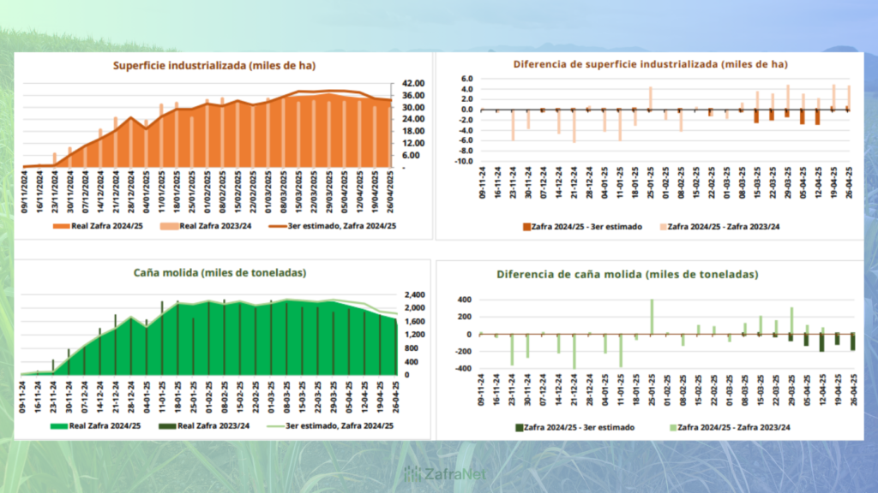
Task: Click Diferencia de superficie industrializada chart title
Action: point(650,64)
